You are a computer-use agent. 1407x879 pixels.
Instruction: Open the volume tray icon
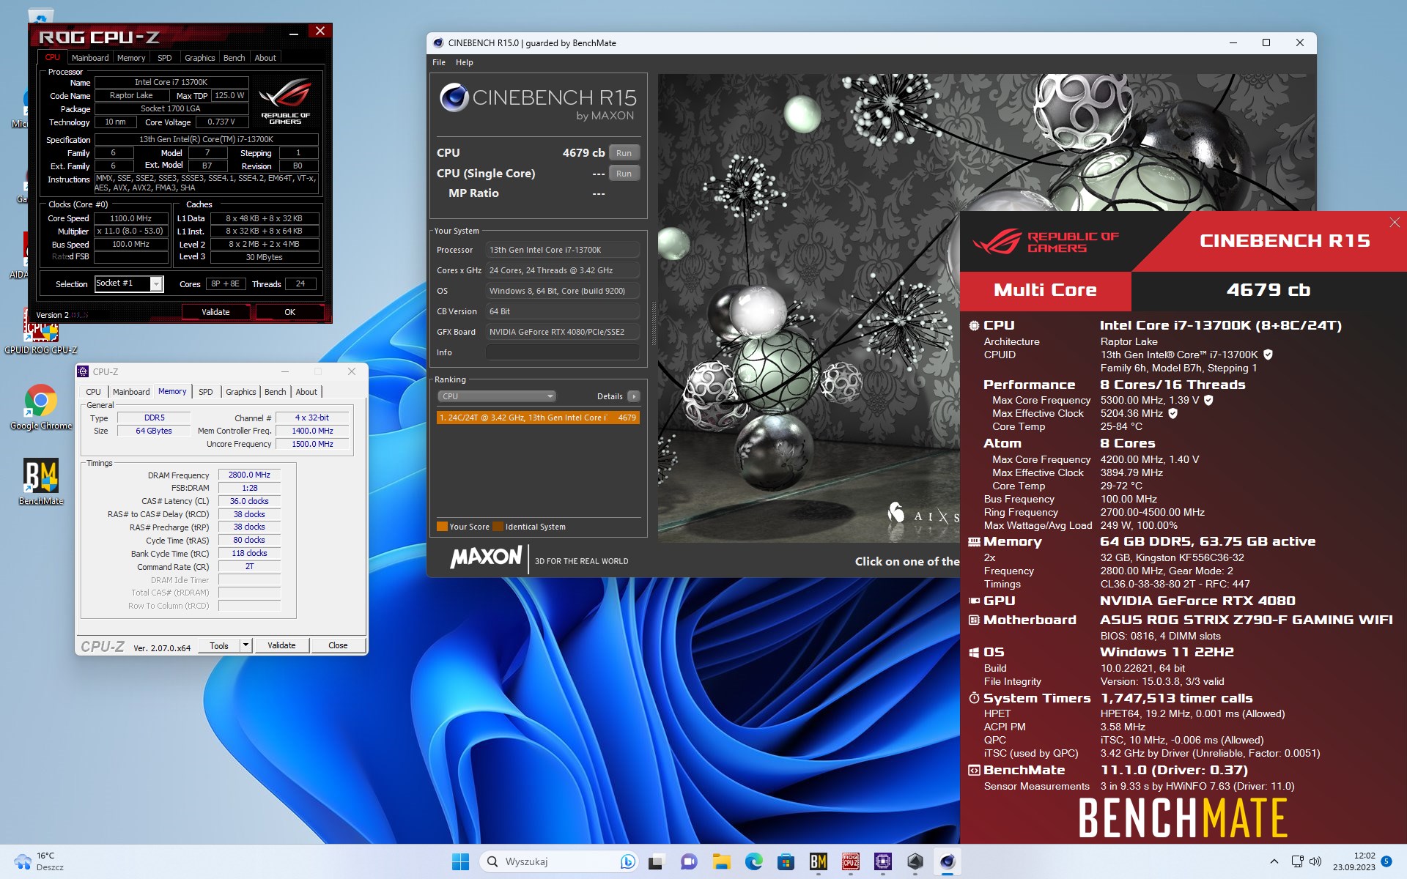coord(1315,861)
